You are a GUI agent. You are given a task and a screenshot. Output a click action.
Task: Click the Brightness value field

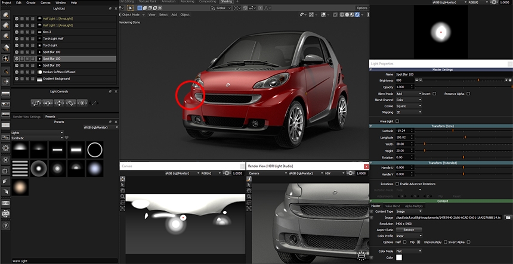[404, 80]
